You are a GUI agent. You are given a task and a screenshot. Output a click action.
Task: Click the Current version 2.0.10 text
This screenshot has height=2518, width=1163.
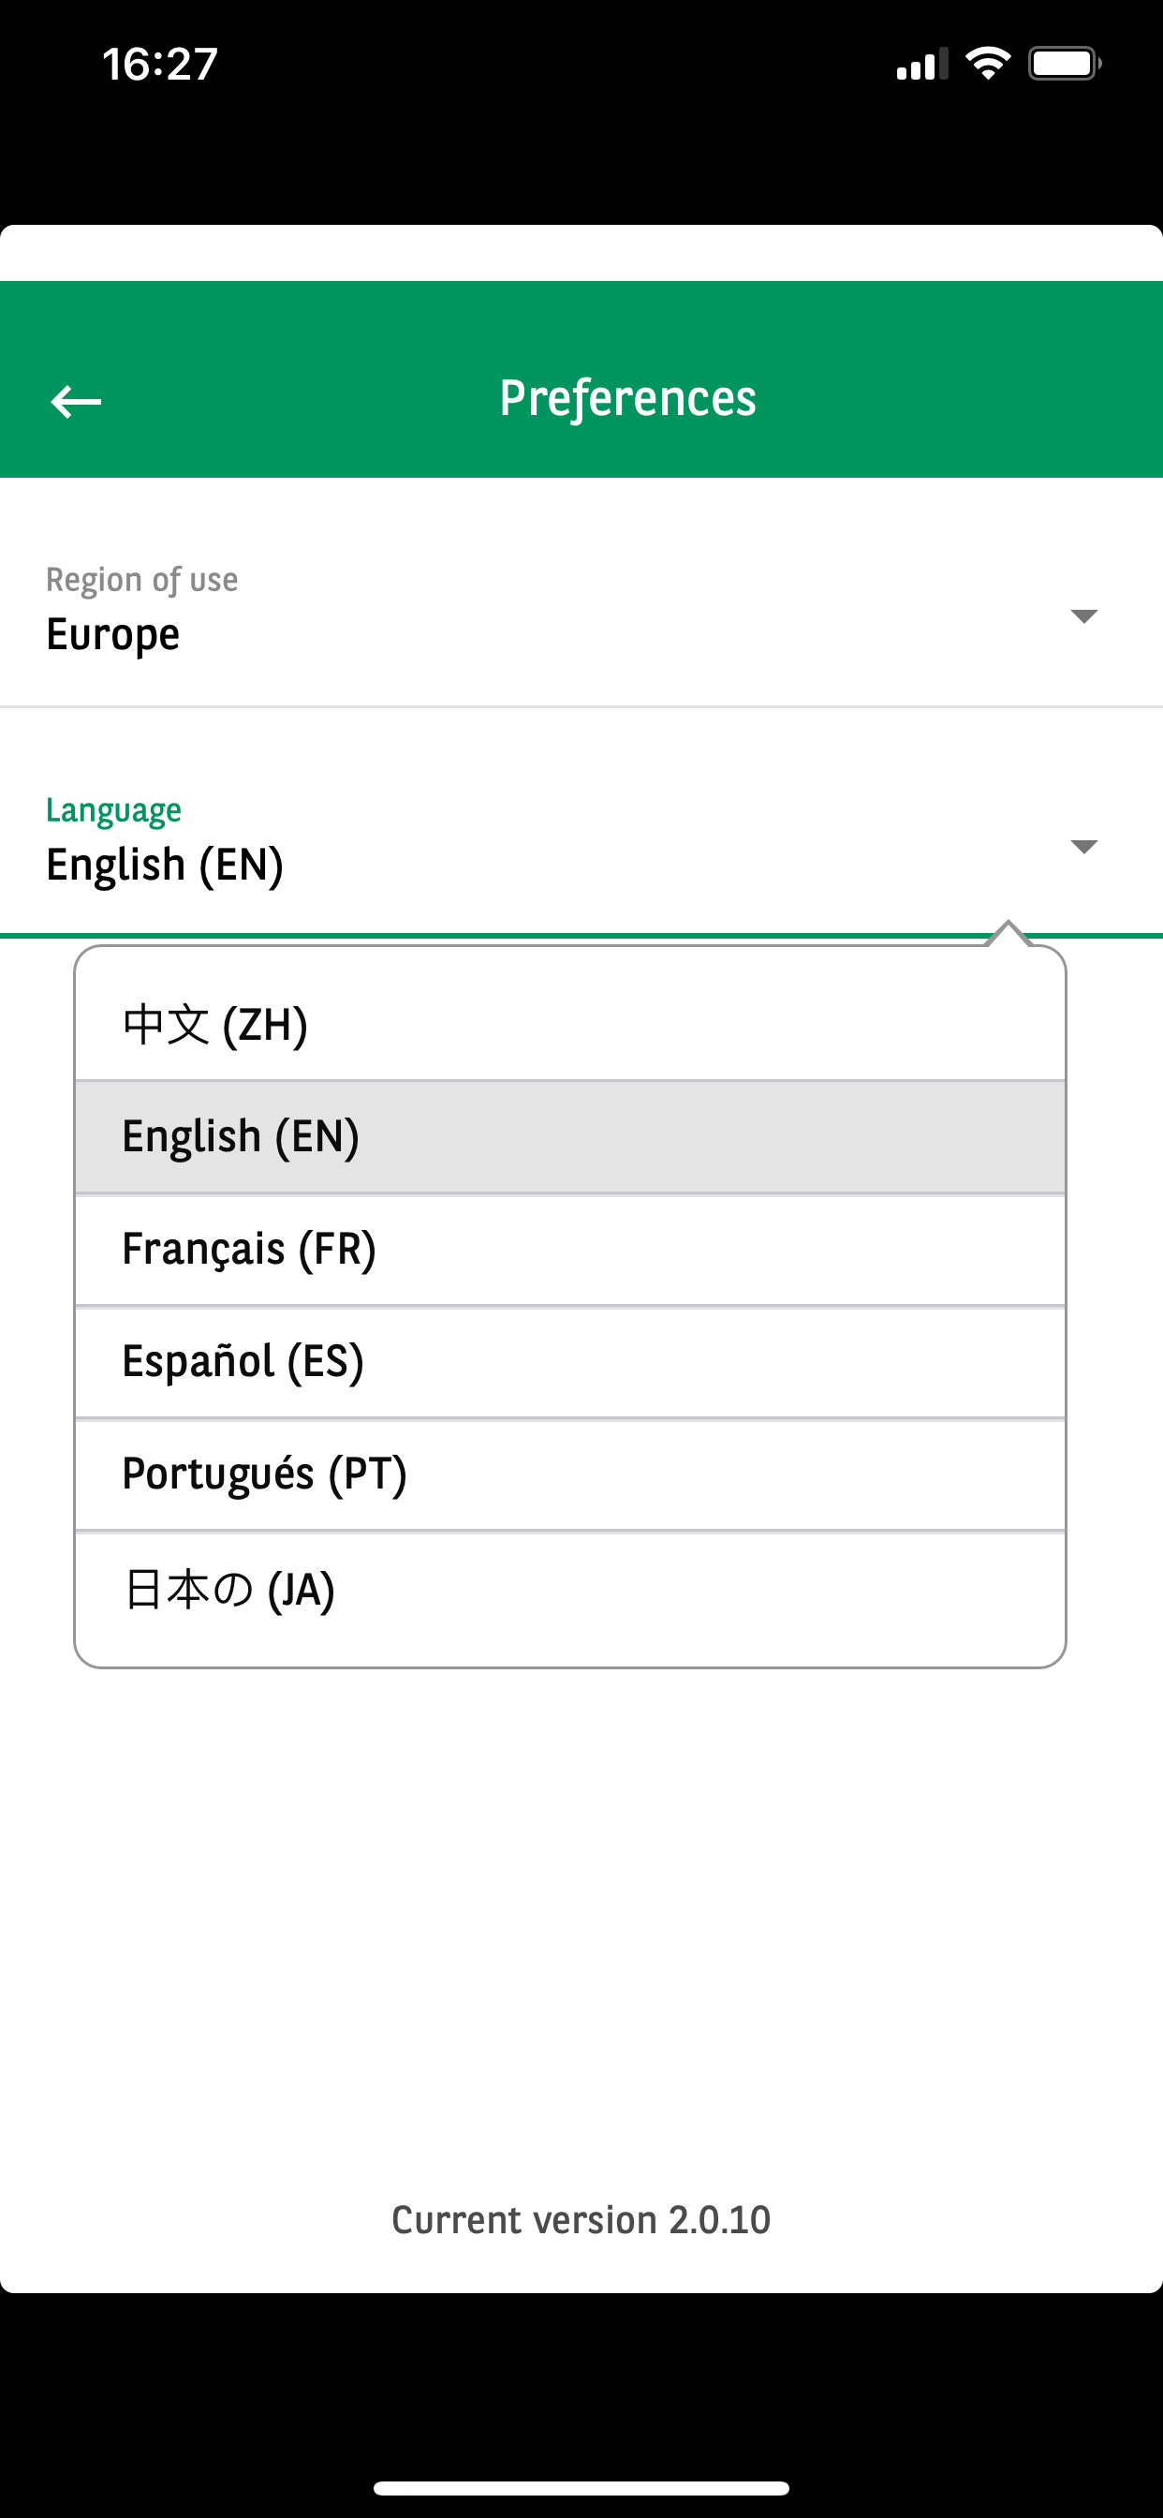point(581,2220)
